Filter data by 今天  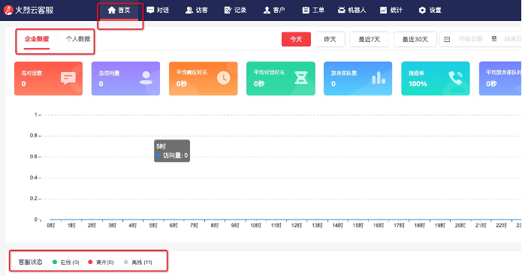tap(296, 39)
